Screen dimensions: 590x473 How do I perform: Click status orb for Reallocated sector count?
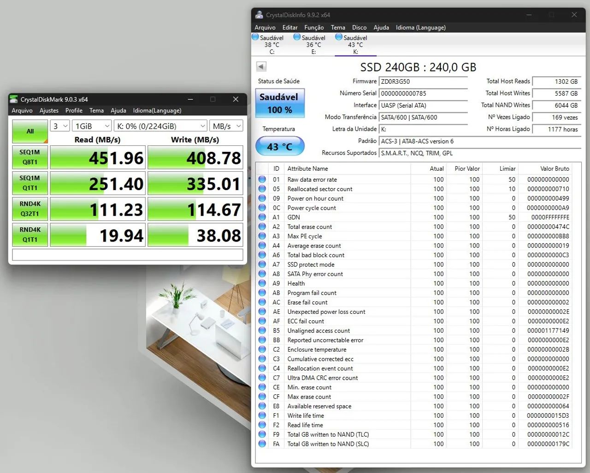pyautogui.click(x=262, y=189)
